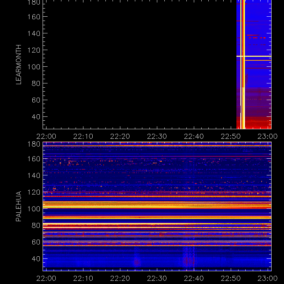Pick the 80 tick label on PALEHUA plot
The height and width of the screenshot is (284, 284).
click(36, 225)
